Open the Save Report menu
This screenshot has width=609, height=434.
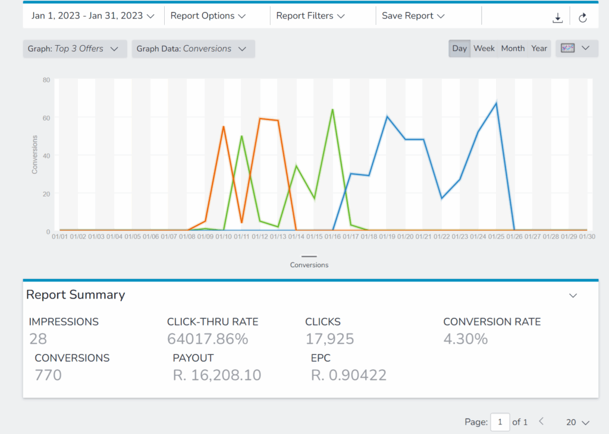(413, 16)
